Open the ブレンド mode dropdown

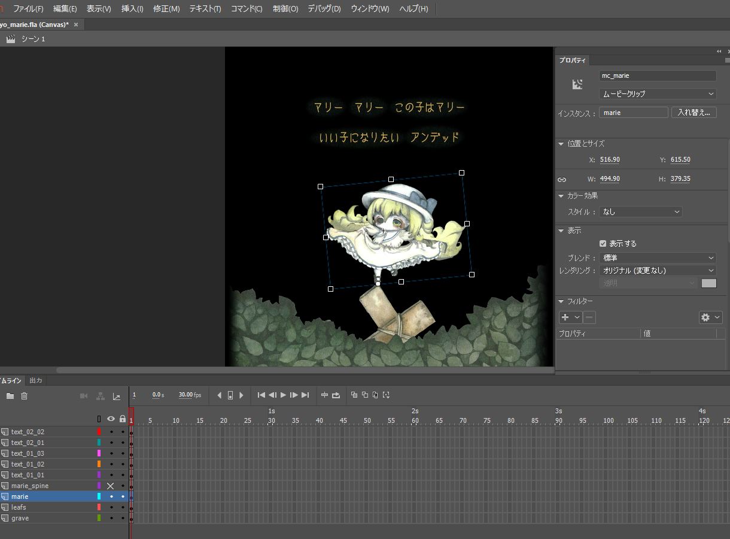(x=658, y=258)
